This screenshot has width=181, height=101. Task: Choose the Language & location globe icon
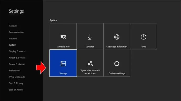(x=117, y=37)
